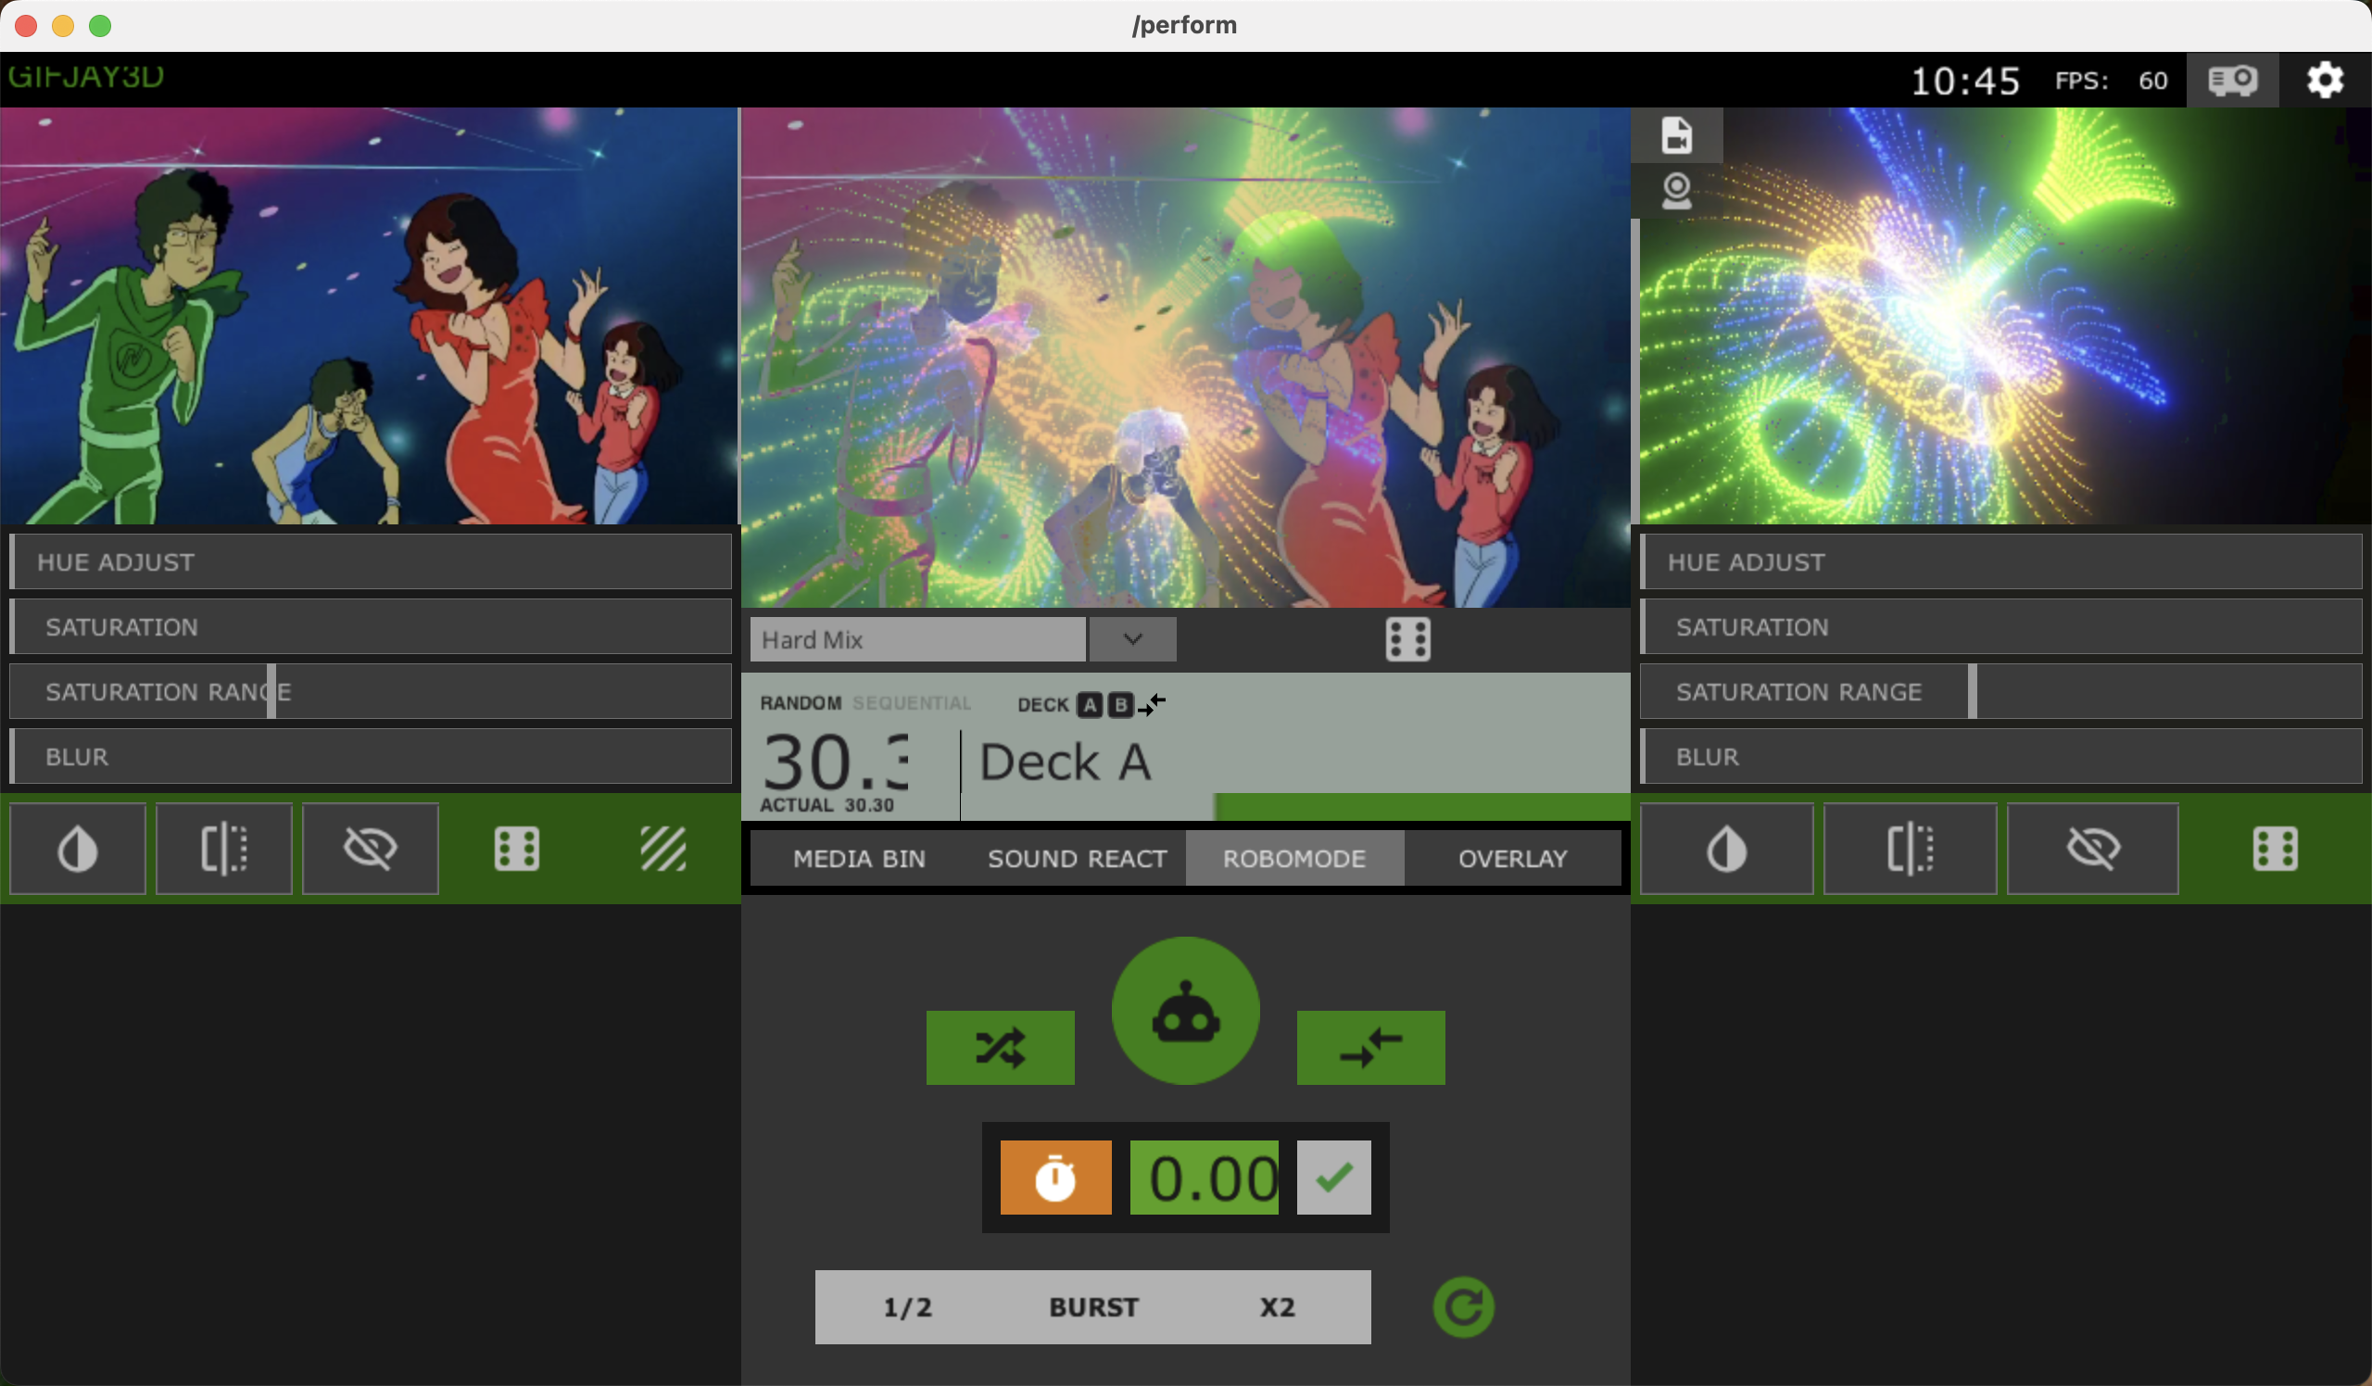Switch playback mode to SEQUENTIAL

click(x=911, y=703)
